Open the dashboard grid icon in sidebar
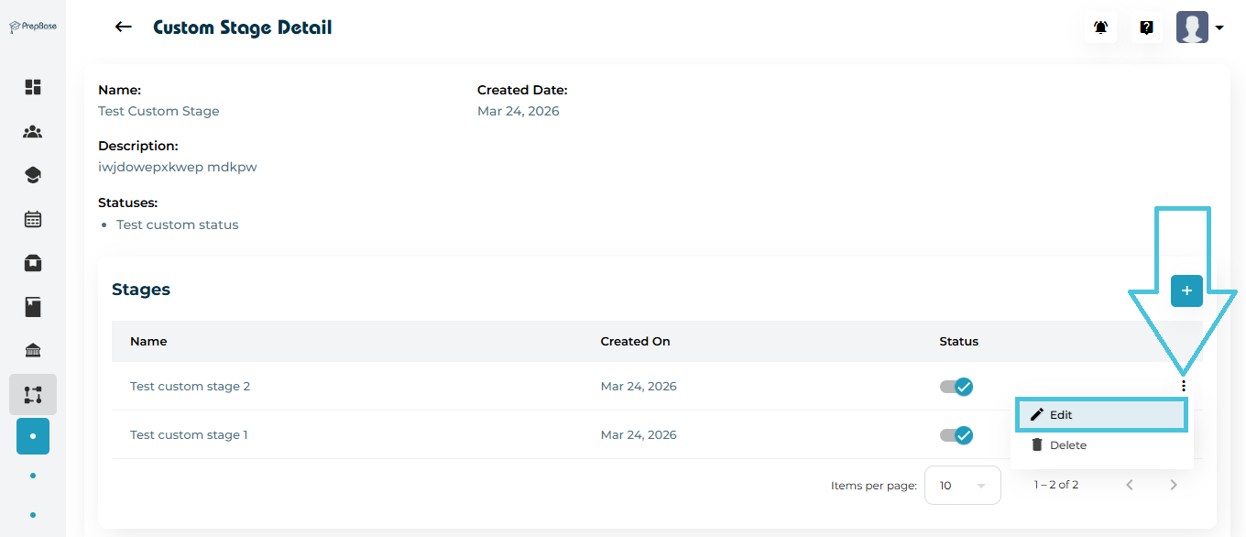The width and height of the screenshot is (1246, 537). pyautogui.click(x=33, y=87)
